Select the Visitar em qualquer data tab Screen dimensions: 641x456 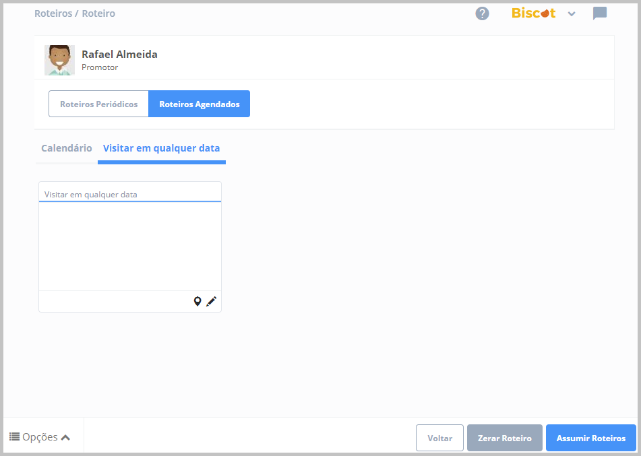162,148
